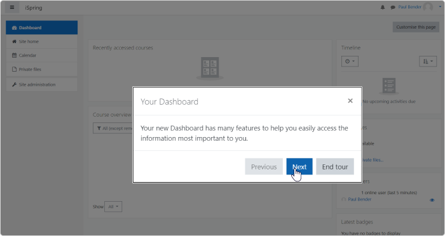Open Private files in sidebar
The height and width of the screenshot is (236, 445).
click(x=42, y=69)
